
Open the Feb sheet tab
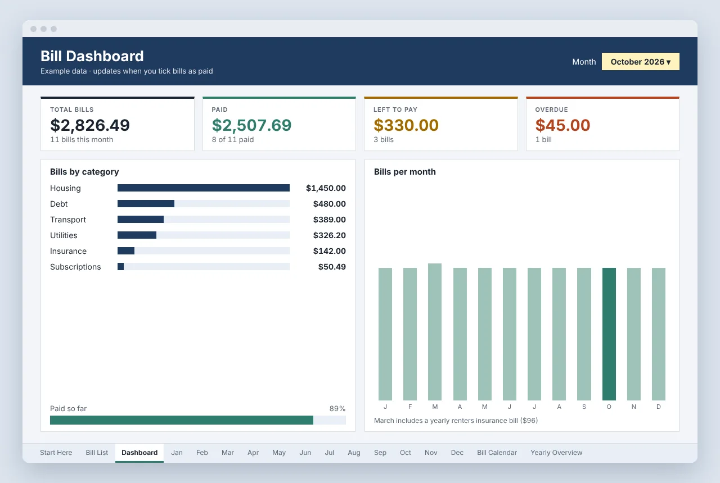202,453
